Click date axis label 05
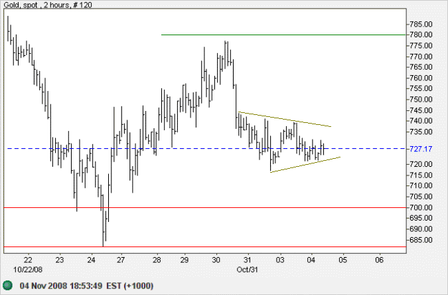 pyautogui.click(x=343, y=260)
